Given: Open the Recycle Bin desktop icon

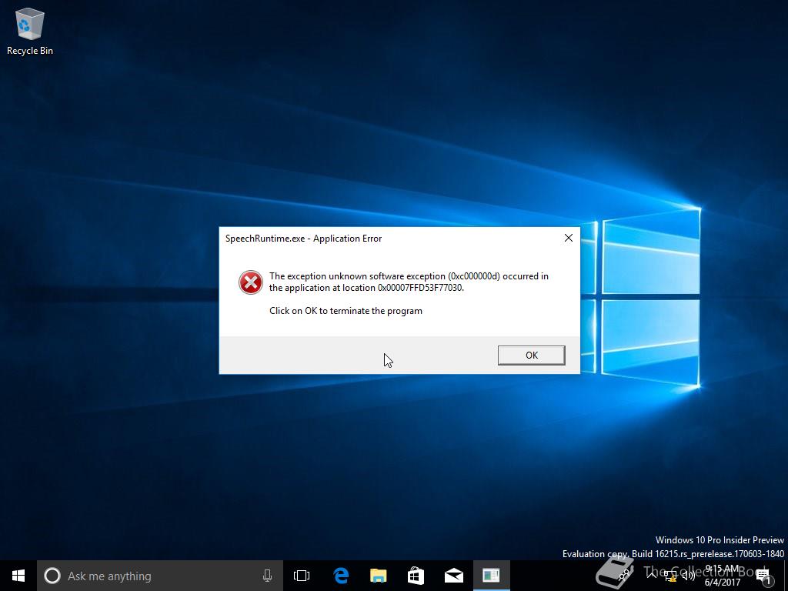Looking at the screenshot, I should (30, 31).
